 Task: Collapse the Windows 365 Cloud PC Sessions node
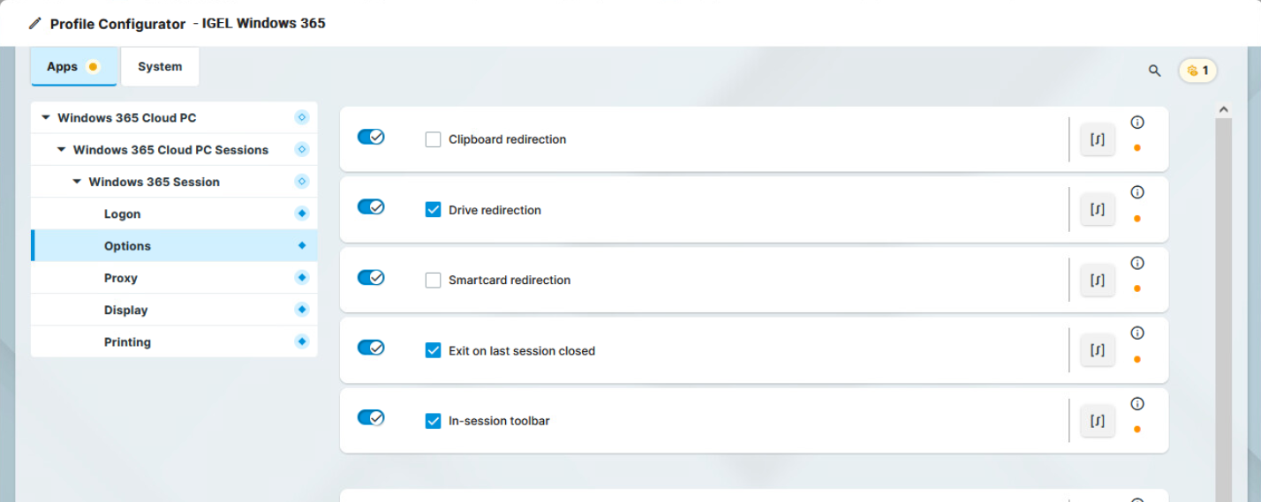[x=61, y=150]
